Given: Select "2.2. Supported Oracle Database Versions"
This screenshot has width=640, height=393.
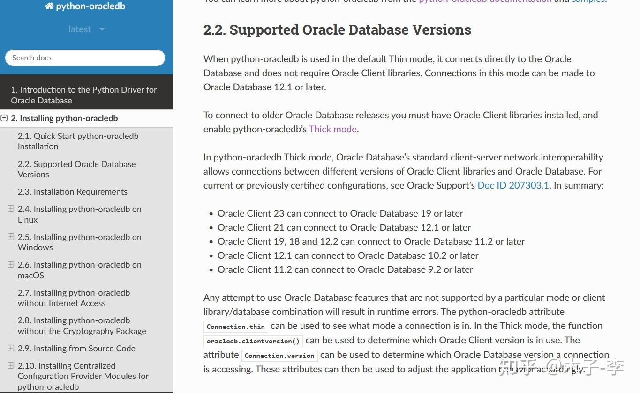Looking at the screenshot, I should (76, 169).
